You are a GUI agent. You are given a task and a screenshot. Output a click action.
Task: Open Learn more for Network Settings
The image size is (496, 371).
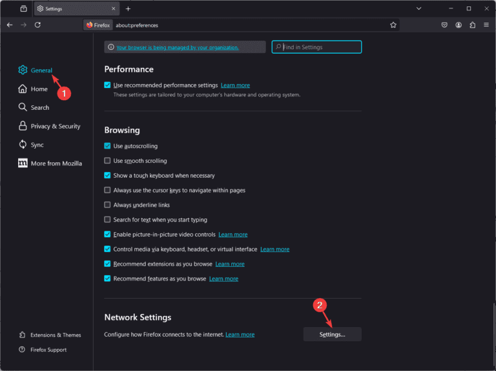pos(240,335)
